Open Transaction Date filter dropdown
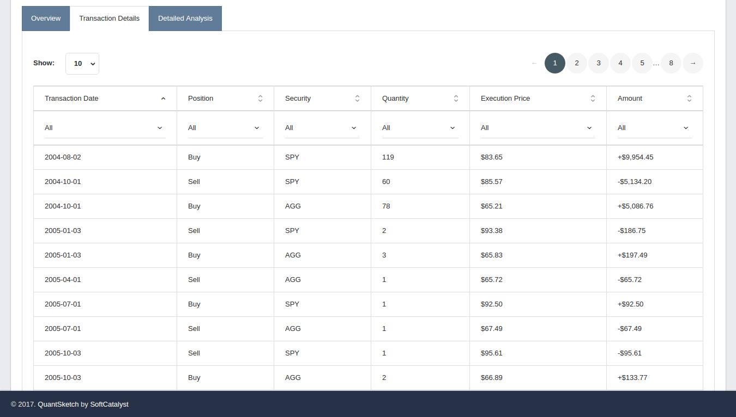The width and height of the screenshot is (736, 417). click(x=105, y=128)
